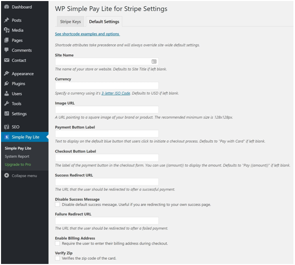The height and width of the screenshot is (265, 295).
Task: Click the autofill icon in Site Name field
Action: pyautogui.click(x=154, y=61)
